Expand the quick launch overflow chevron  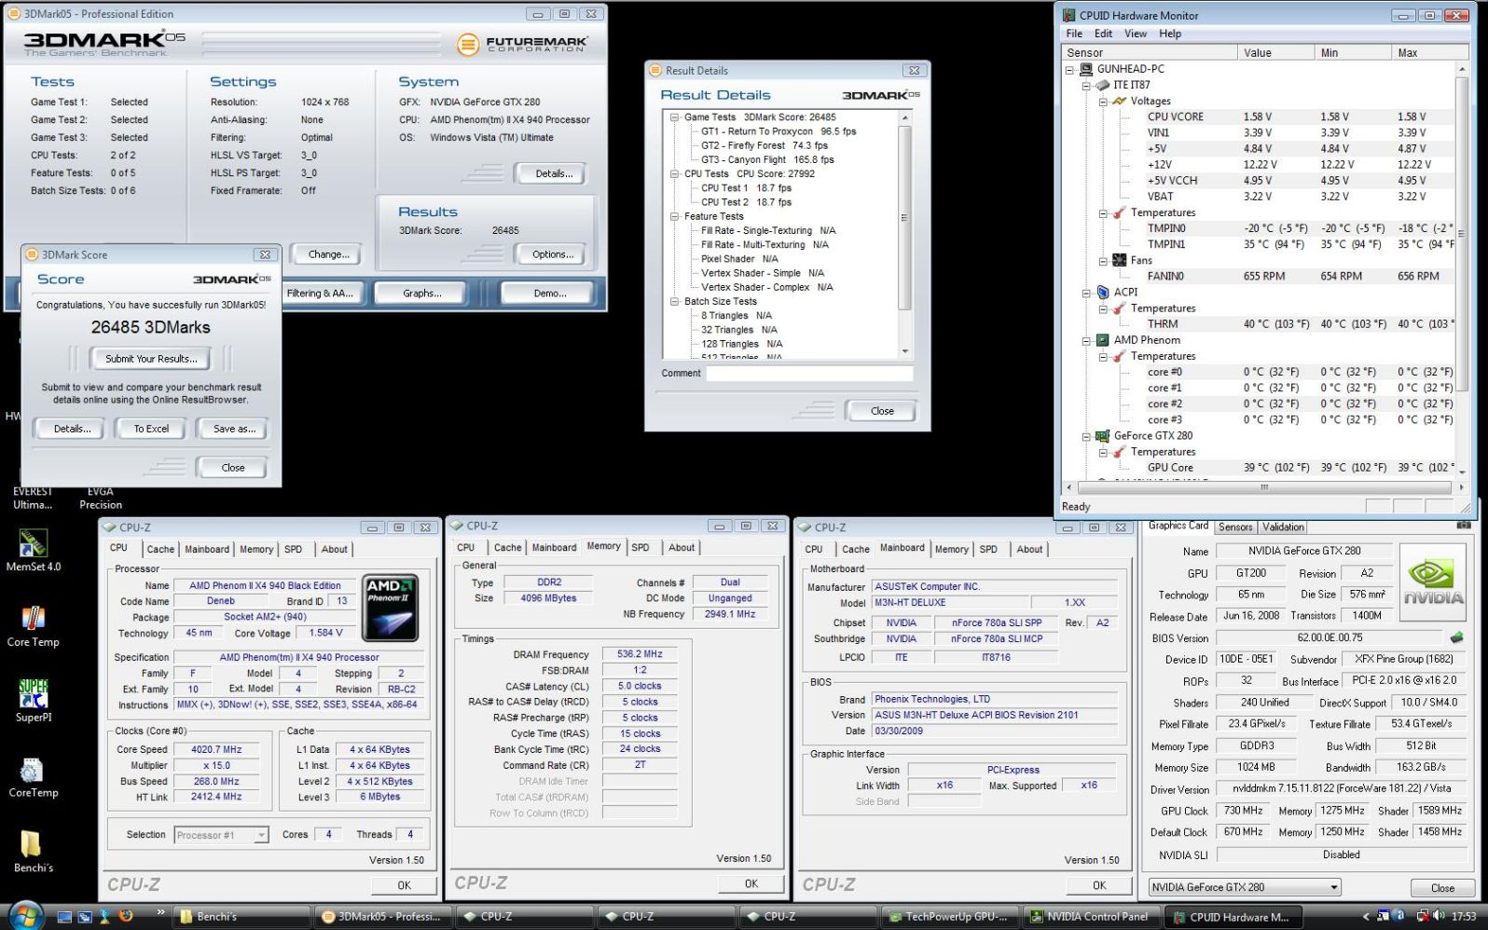[x=160, y=911]
